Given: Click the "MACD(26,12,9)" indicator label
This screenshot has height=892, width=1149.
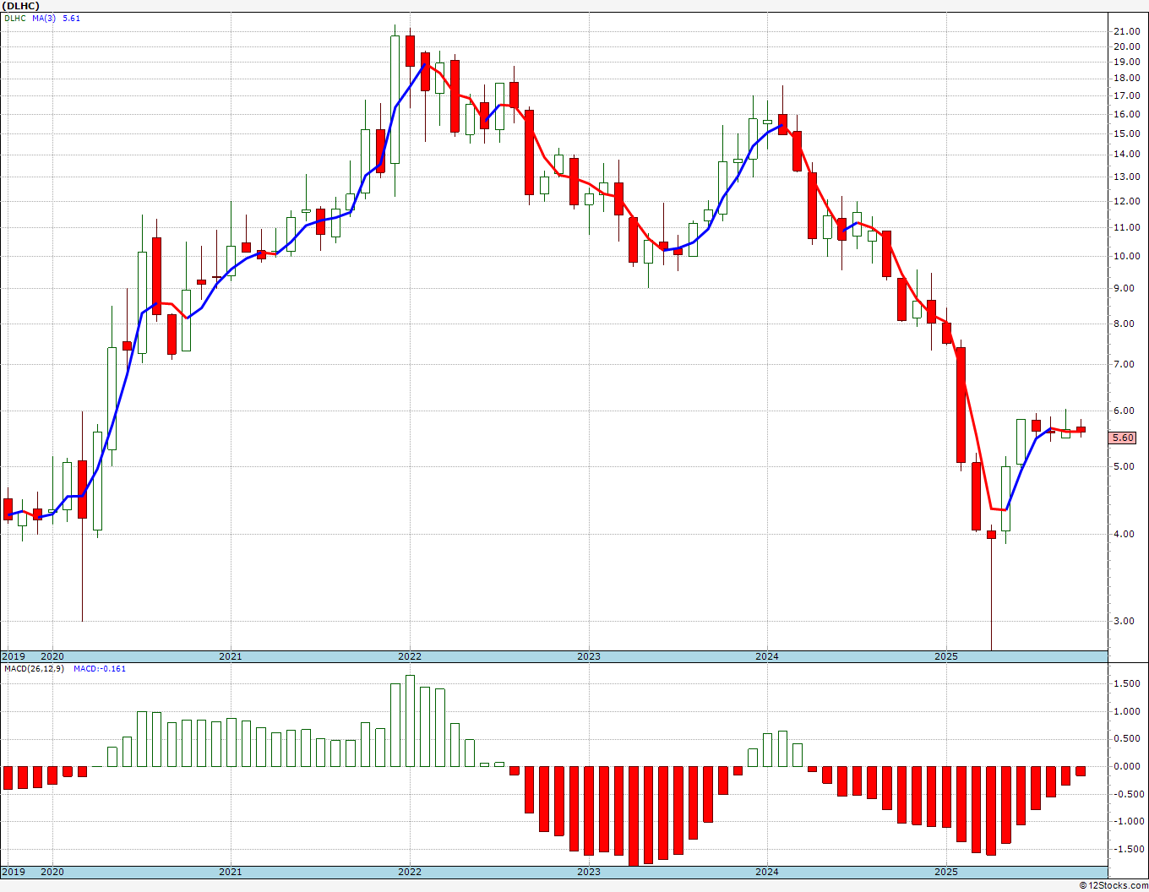Looking at the screenshot, I should coord(35,669).
